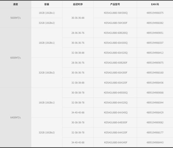Click EAN code 4895194968177
This screenshot has height=148, width=173.
tap(155, 132)
